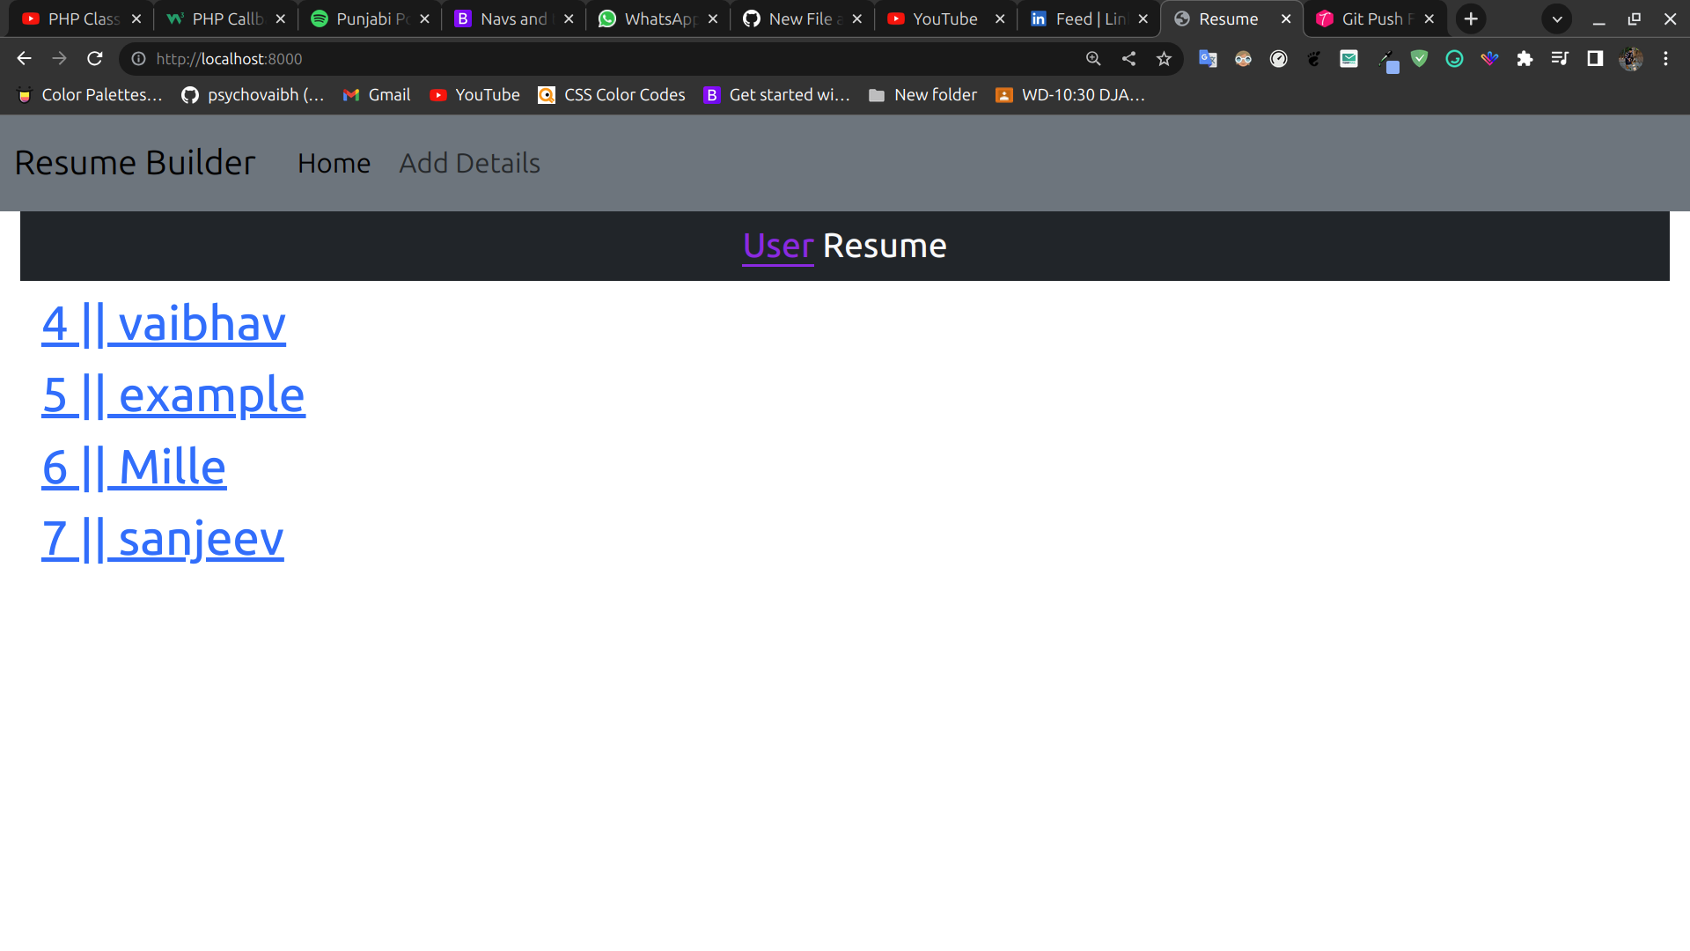Screen dimensions: 1690x951
Task: Open the speedometer benchmark extension icon
Action: 1279,59
